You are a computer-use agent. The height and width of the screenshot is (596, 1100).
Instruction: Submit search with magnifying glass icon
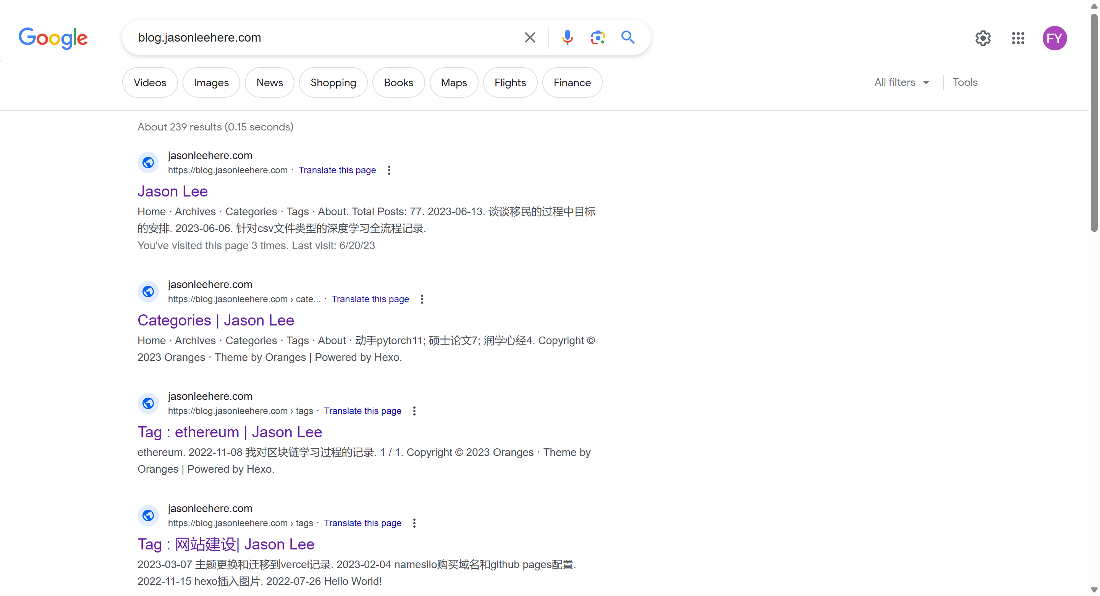point(627,37)
